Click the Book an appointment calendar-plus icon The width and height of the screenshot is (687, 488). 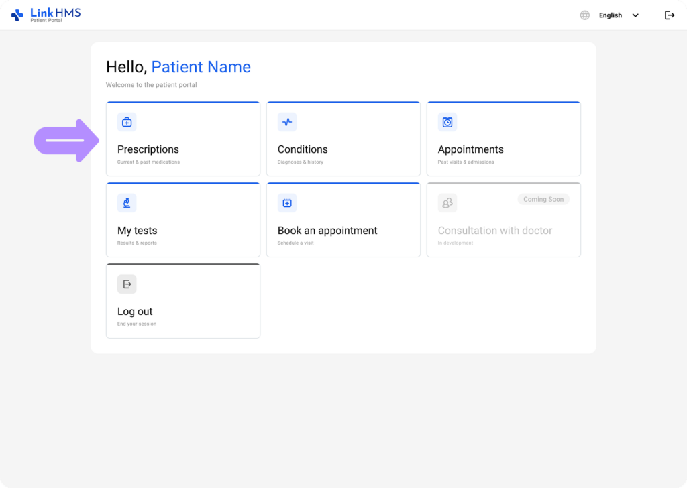point(287,203)
